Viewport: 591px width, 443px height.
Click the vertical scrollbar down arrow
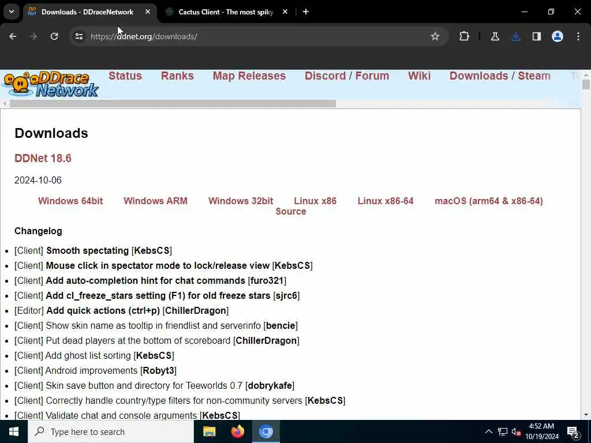point(586,415)
